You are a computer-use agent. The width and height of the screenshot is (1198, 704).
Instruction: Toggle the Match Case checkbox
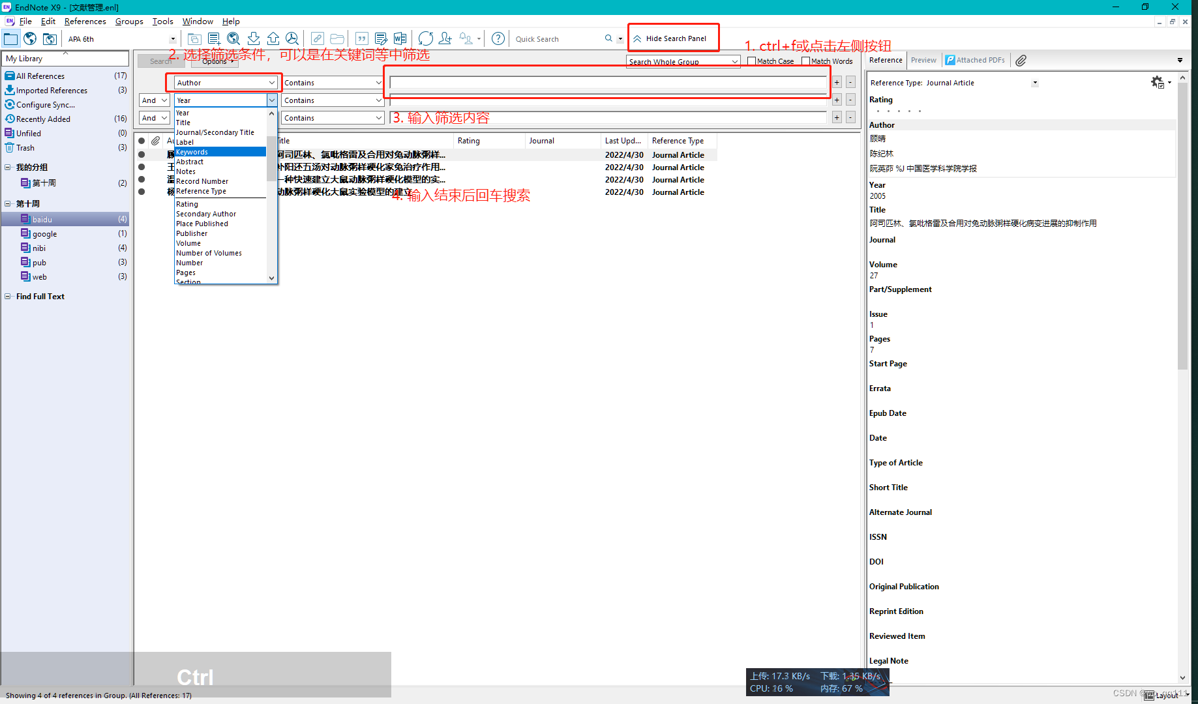(752, 61)
